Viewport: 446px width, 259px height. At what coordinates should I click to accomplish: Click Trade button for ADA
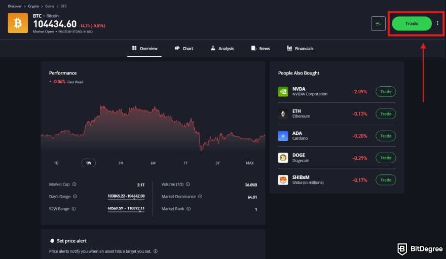pos(386,136)
